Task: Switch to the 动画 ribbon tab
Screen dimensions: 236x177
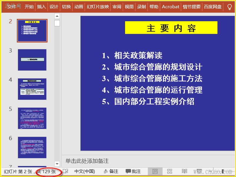Action: 78,7
